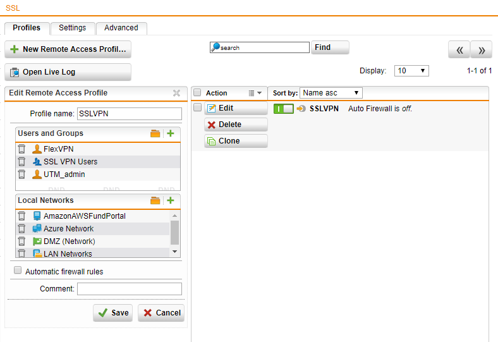Click Local Networks scrollbar down arrow
This screenshot has width=498, height=342.
[174, 252]
